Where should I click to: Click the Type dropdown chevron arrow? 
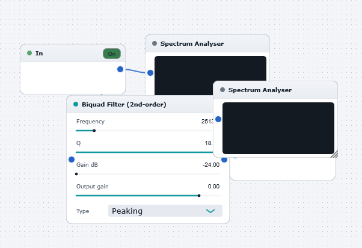pyautogui.click(x=210, y=211)
